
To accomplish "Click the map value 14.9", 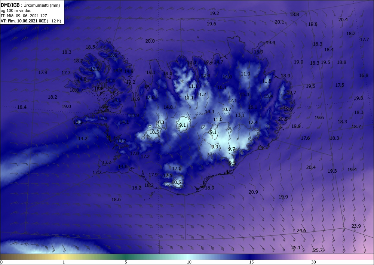I will tap(129, 71).
